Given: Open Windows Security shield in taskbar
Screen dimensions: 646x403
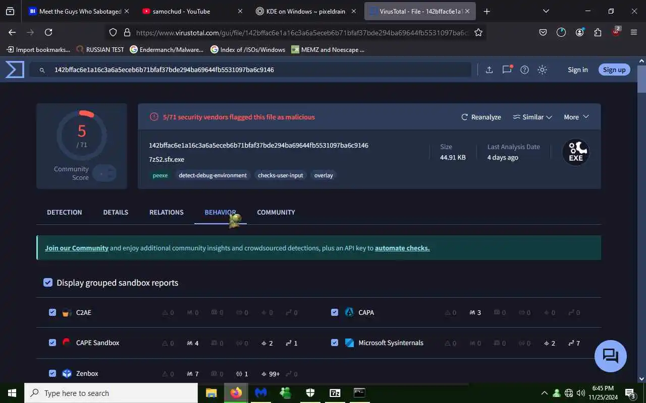Looking at the screenshot, I should [x=310, y=393].
